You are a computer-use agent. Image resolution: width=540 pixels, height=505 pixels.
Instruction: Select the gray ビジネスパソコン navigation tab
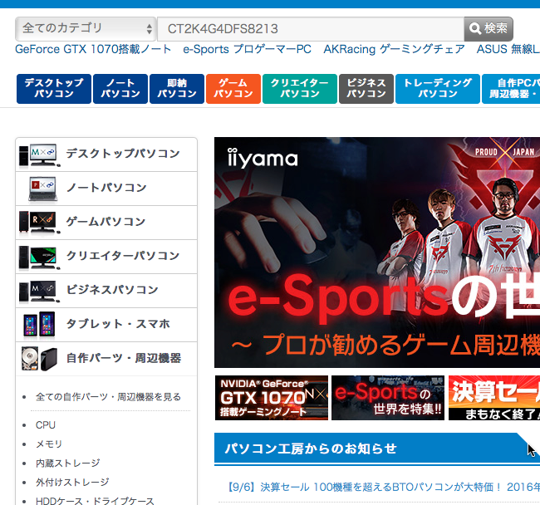pyautogui.click(x=366, y=89)
